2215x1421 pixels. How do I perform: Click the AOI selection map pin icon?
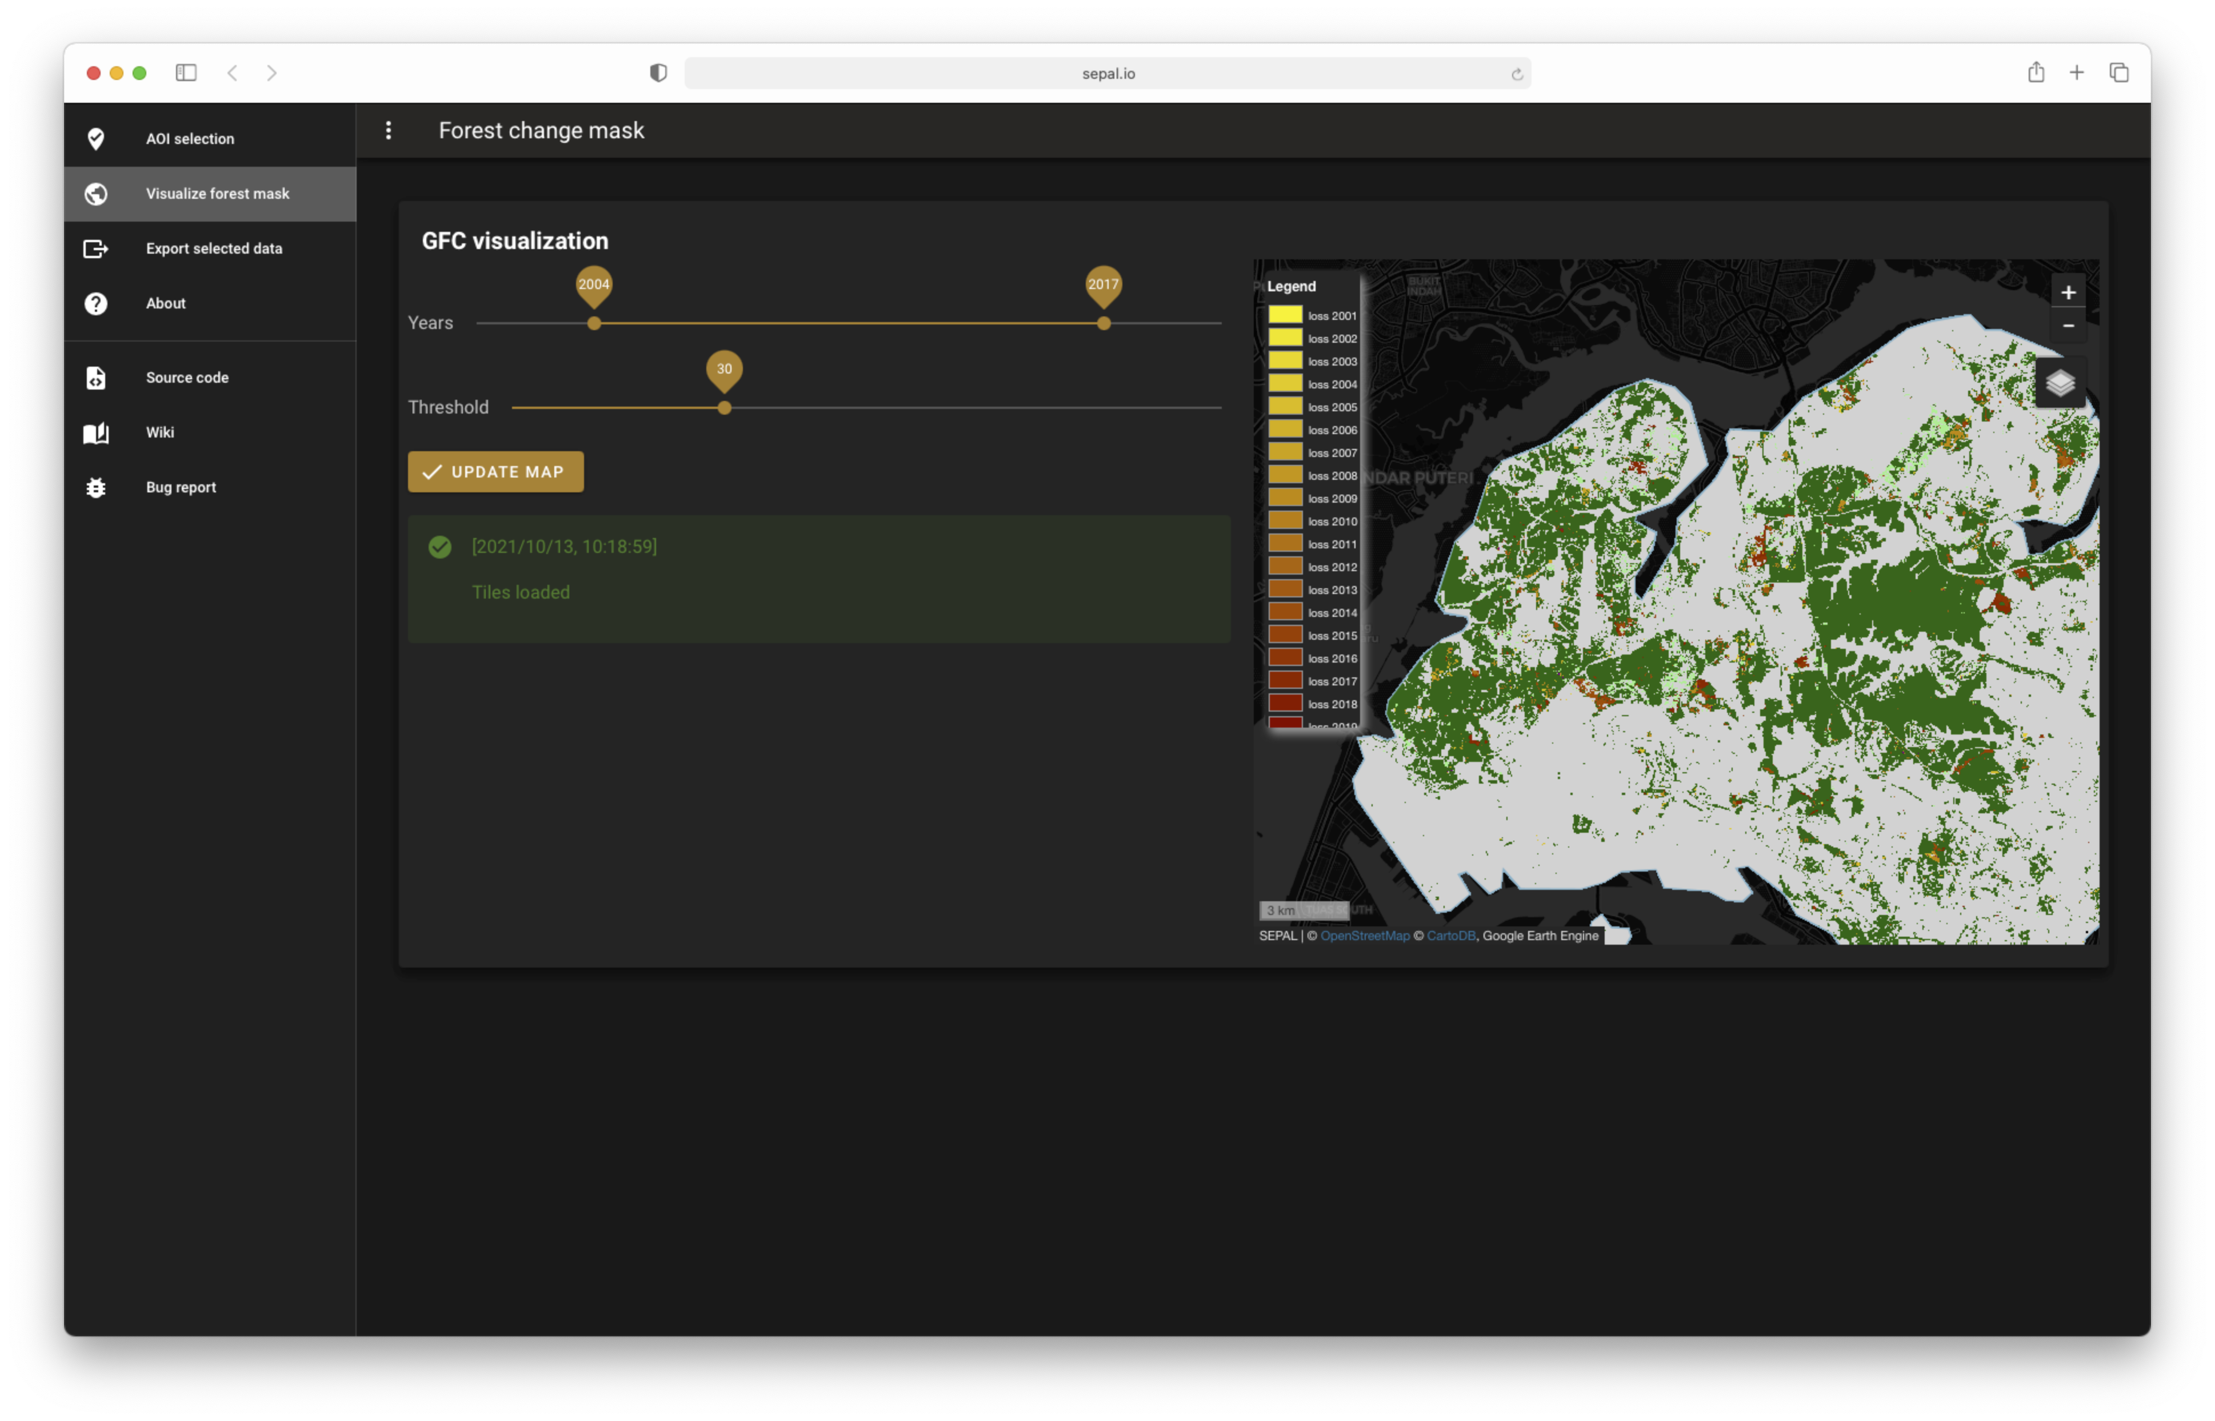tap(96, 138)
